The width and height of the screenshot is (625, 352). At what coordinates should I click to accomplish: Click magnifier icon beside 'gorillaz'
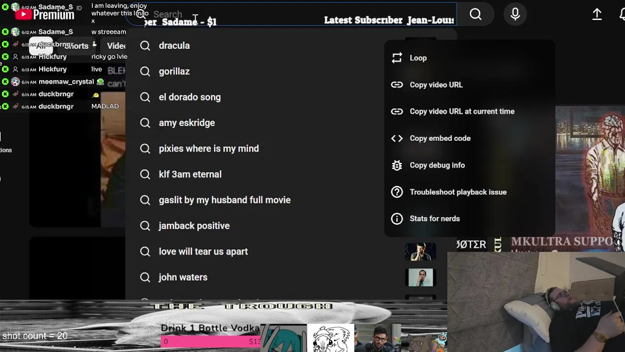click(145, 71)
